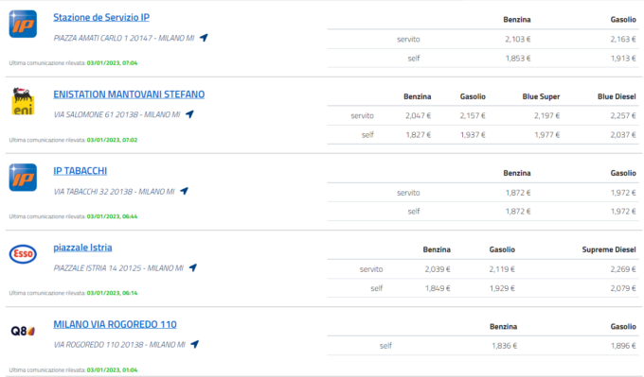
Task: Click navigation arrow next to Piazza Amati Carlo
Action: tap(204, 38)
